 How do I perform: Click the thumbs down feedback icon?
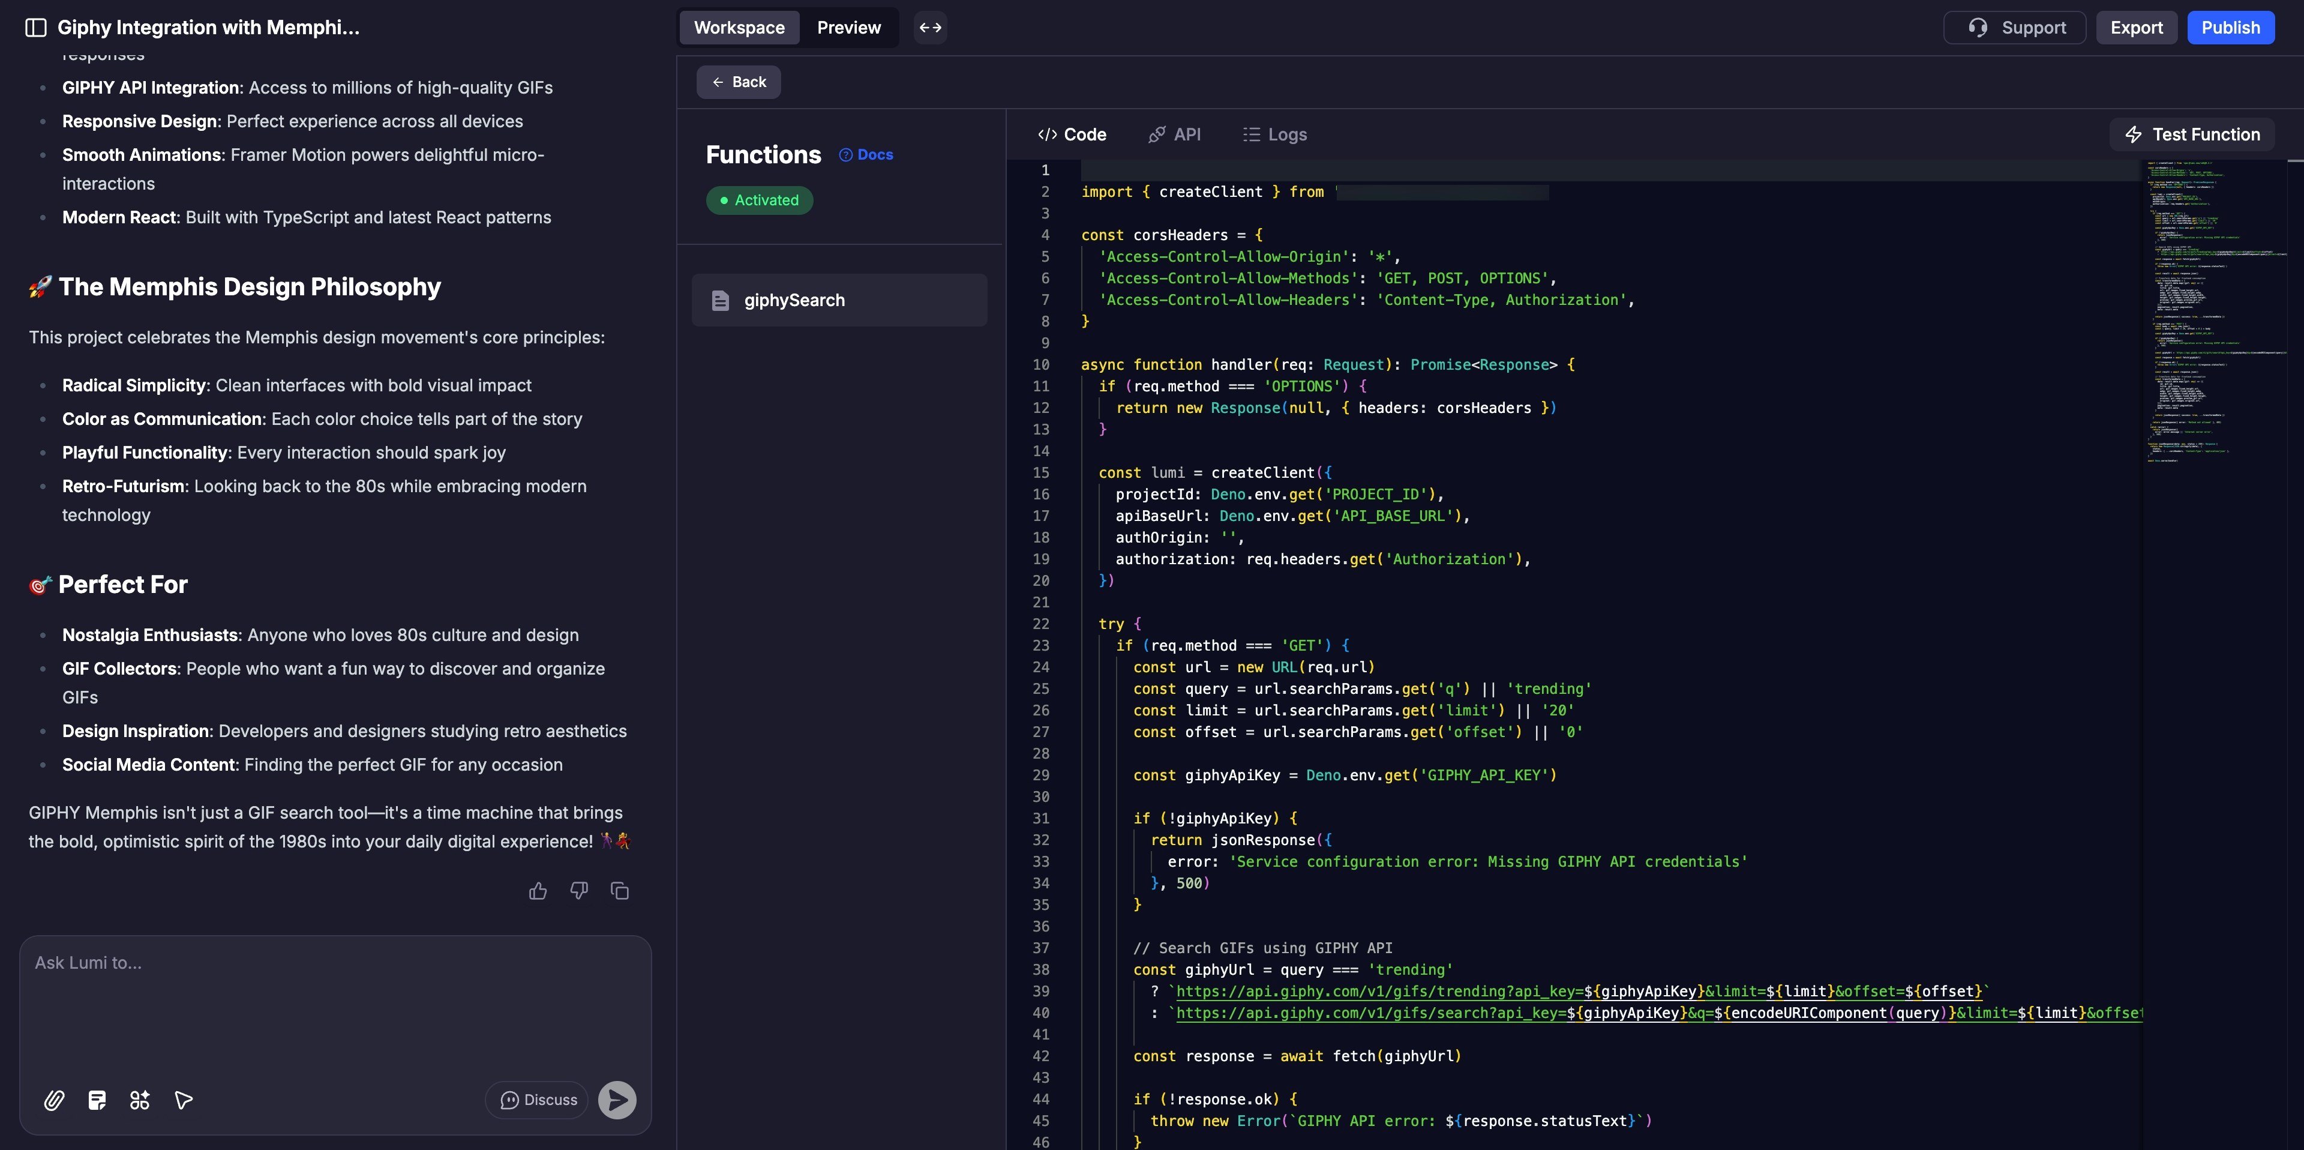(x=578, y=891)
